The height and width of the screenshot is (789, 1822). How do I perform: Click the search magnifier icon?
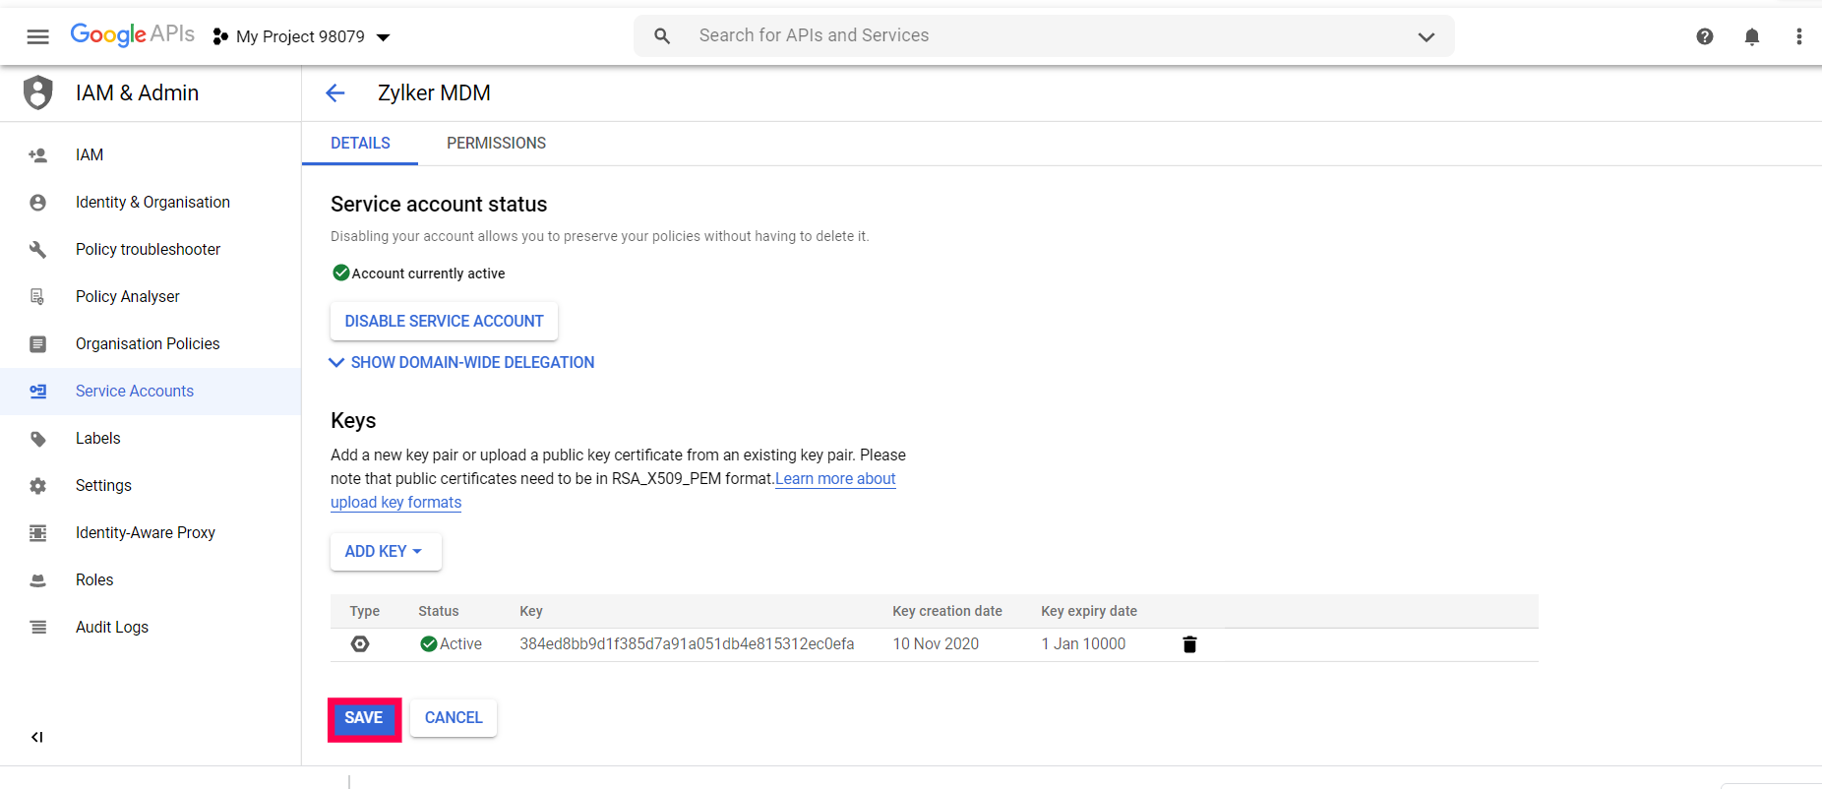(662, 36)
